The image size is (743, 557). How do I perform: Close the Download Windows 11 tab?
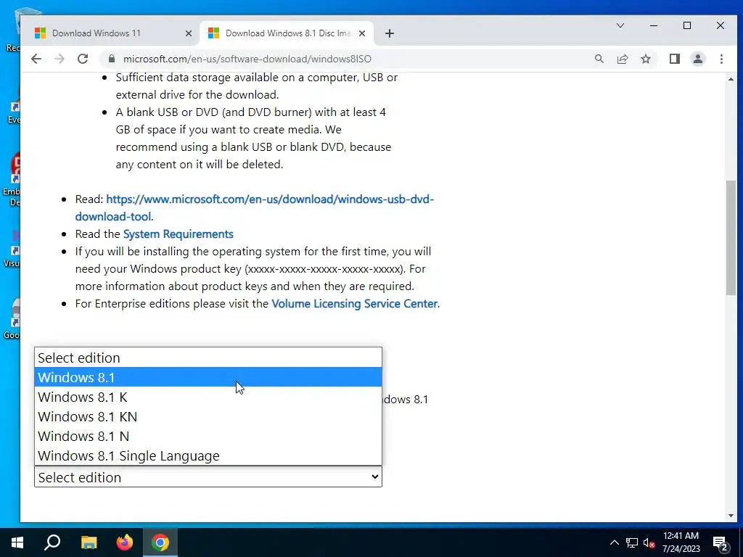point(188,33)
